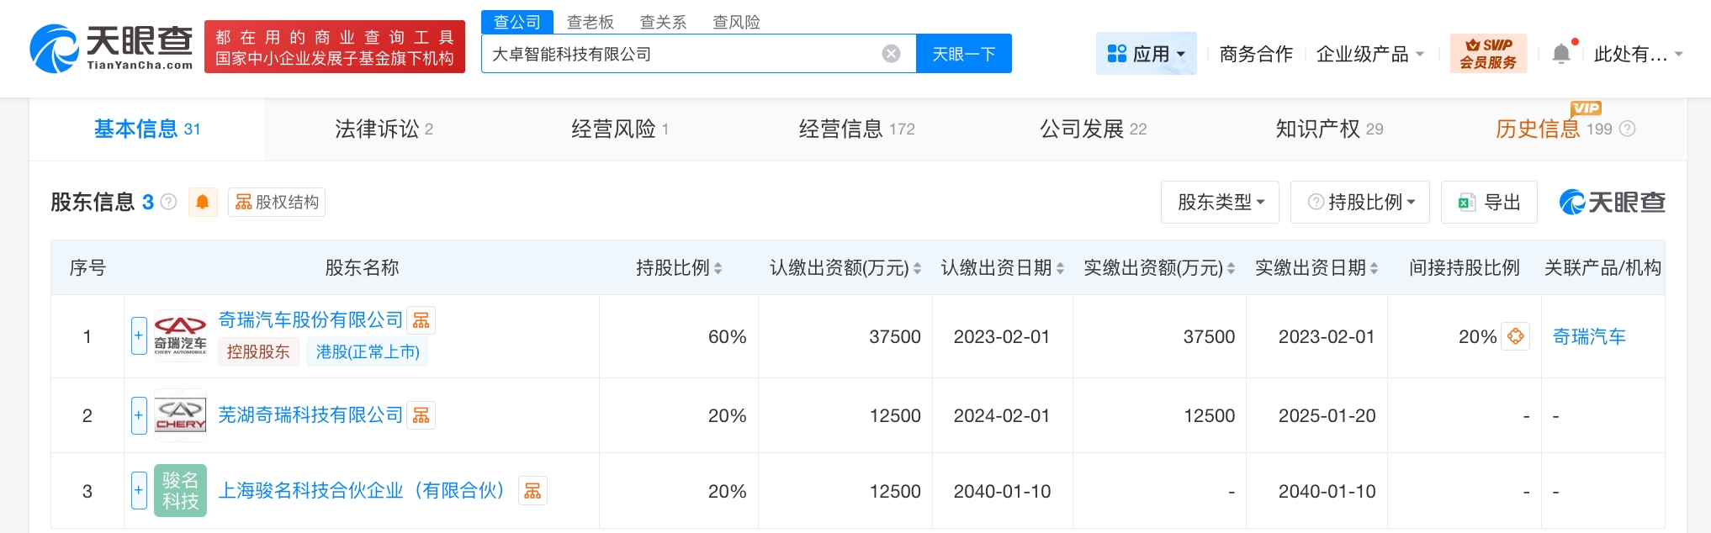Expand row for 芜湖奇瑞科技有限公司
Screen dimensions: 1711x533
click(139, 415)
